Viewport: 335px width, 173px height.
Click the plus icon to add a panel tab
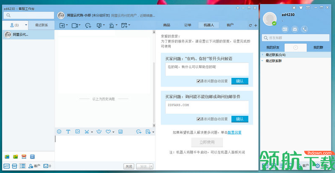pyautogui.click(x=256, y=25)
